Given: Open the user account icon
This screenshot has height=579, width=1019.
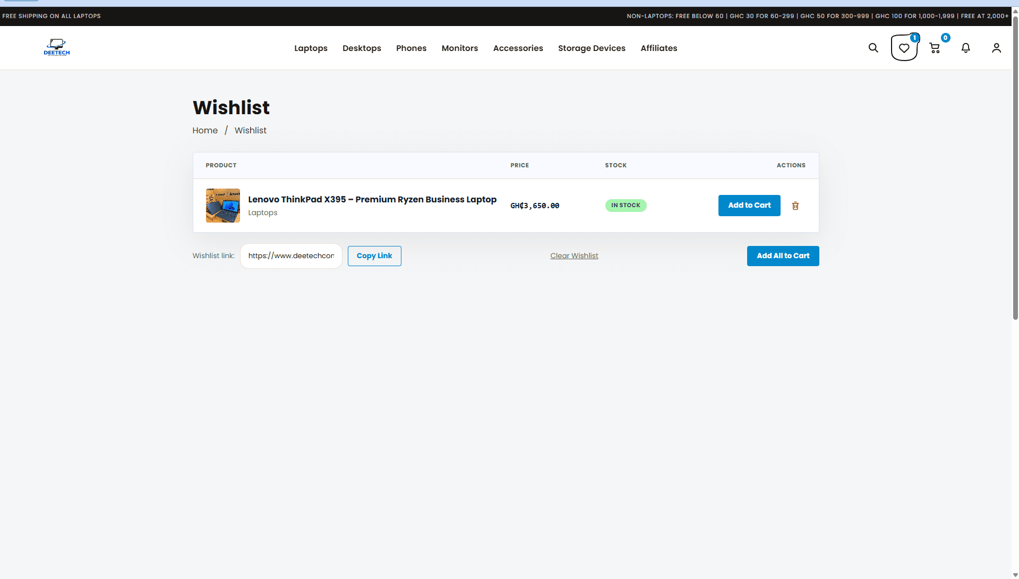Looking at the screenshot, I should [997, 48].
